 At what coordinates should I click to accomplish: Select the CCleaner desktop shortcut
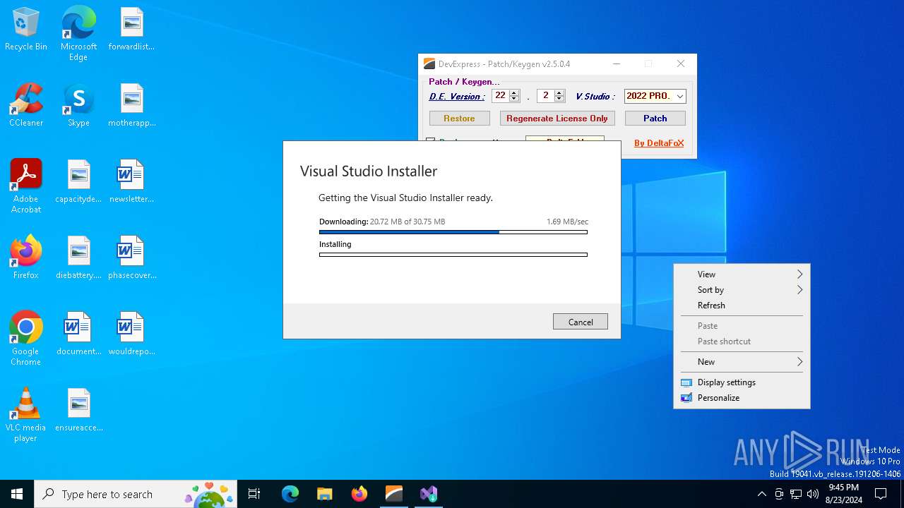(26, 106)
